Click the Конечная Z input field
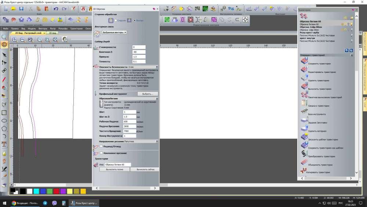This screenshot has height=207, width=367. [x=139, y=52]
